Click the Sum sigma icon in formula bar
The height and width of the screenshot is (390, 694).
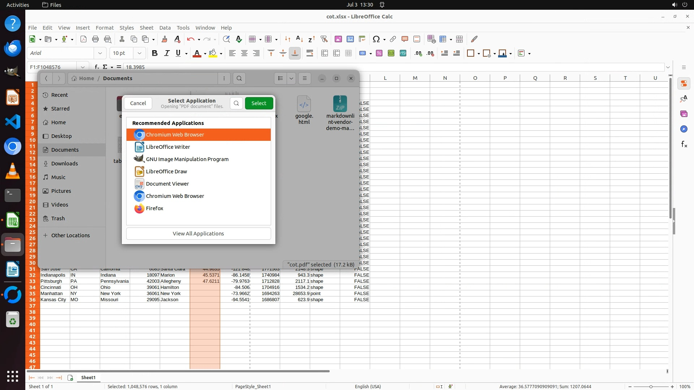pyautogui.click(x=105, y=67)
